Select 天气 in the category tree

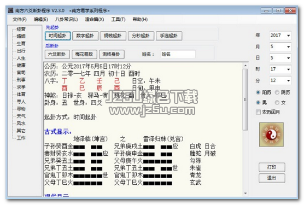pyautogui.click(x=21, y=116)
